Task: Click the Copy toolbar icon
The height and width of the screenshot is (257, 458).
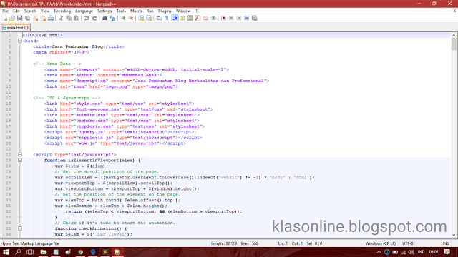Action: (x=69, y=18)
